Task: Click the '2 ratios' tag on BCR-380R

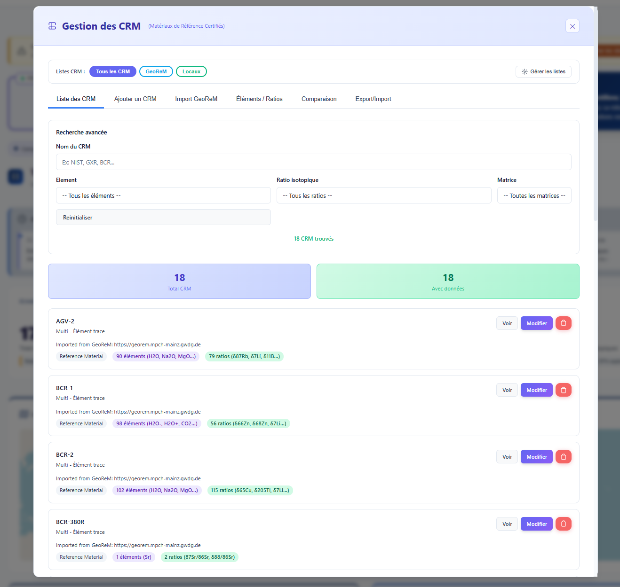Action: click(199, 557)
